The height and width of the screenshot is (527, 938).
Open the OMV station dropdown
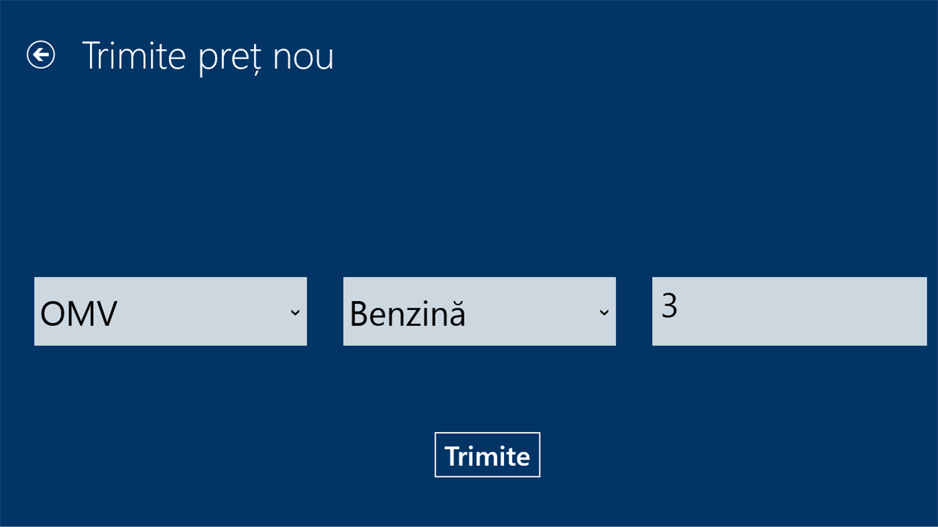170,312
